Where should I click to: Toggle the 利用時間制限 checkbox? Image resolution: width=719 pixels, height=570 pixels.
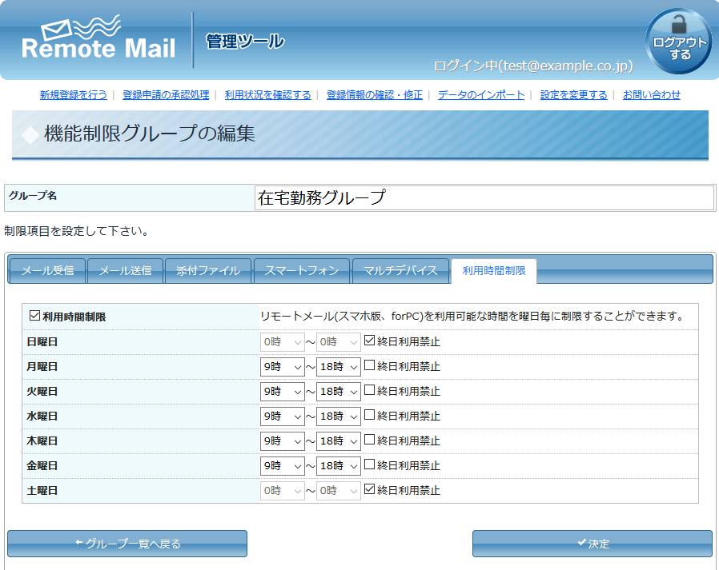(34, 316)
